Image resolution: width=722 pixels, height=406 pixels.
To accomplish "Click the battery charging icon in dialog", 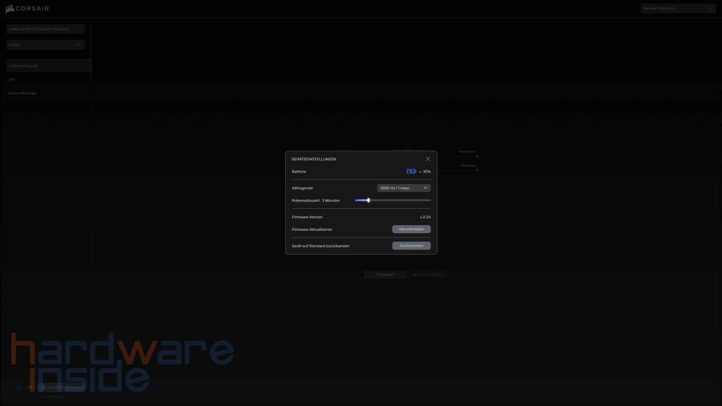I will pyautogui.click(x=411, y=171).
